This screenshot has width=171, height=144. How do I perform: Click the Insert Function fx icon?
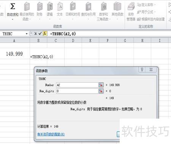pos(45,34)
